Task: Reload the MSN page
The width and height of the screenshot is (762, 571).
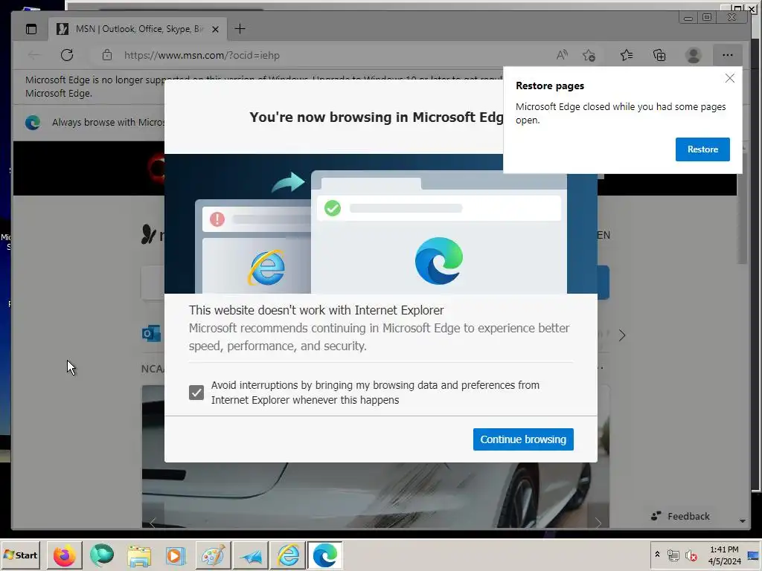Action: (x=67, y=55)
